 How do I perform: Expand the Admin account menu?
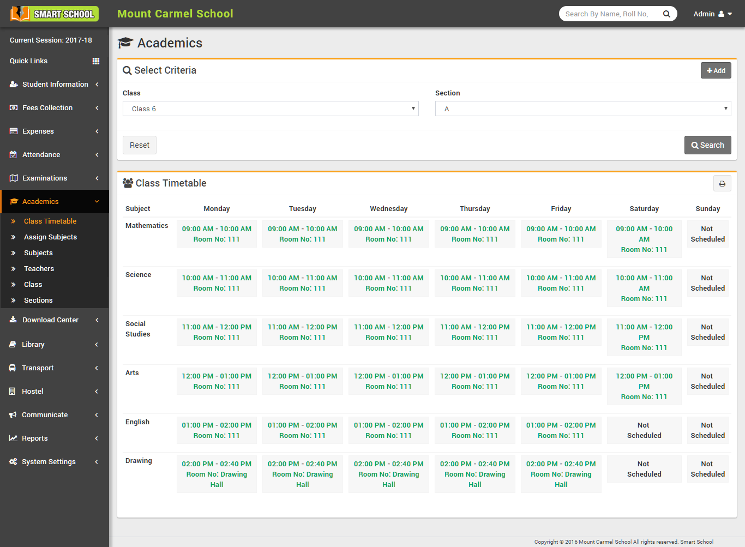713,14
